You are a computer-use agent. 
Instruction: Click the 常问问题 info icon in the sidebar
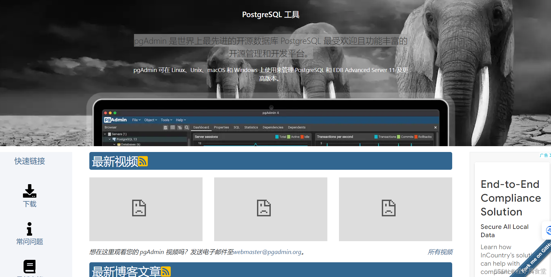tap(29, 229)
